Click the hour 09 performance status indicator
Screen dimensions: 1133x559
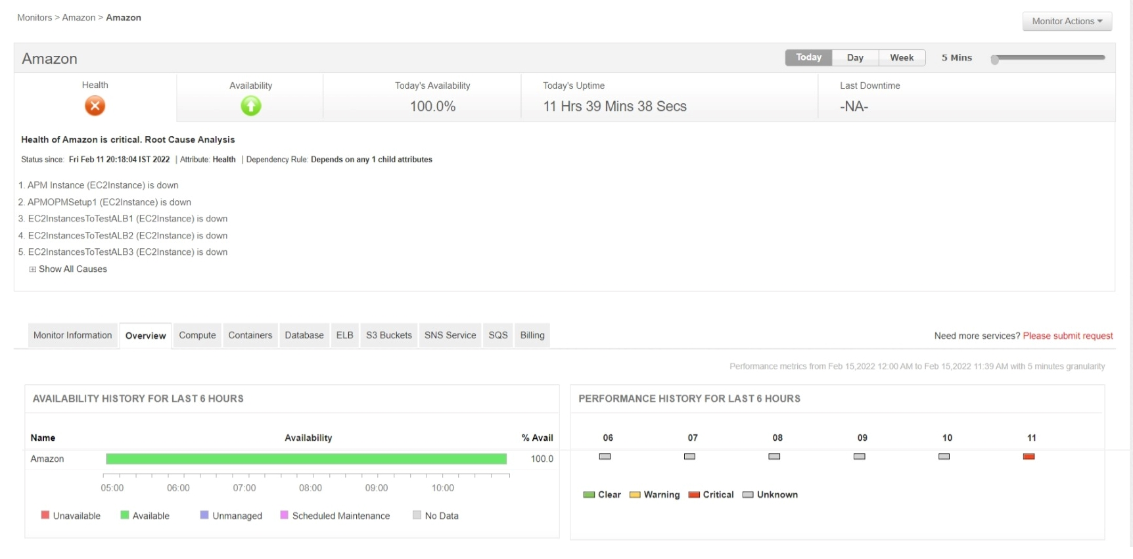click(859, 457)
